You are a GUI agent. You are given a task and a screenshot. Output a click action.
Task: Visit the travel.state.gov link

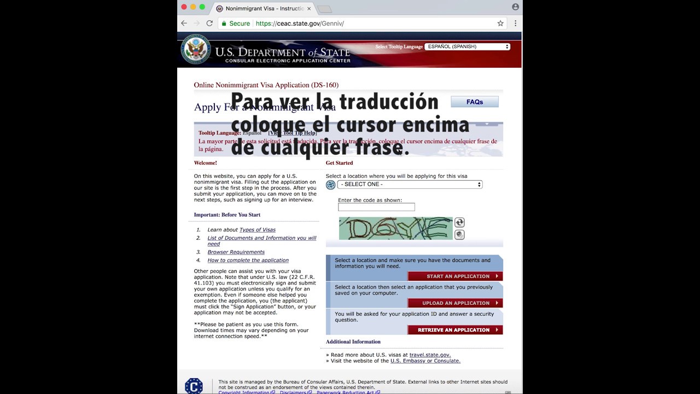(x=430, y=355)
